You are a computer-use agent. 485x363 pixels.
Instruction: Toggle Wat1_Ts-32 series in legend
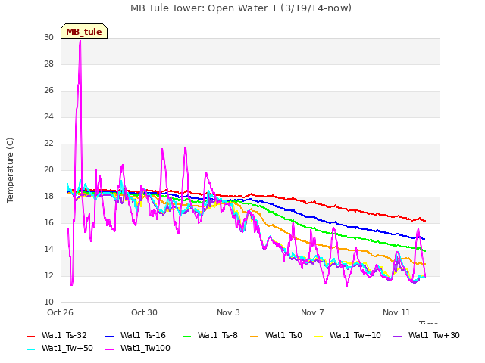[x=57, y=336]
